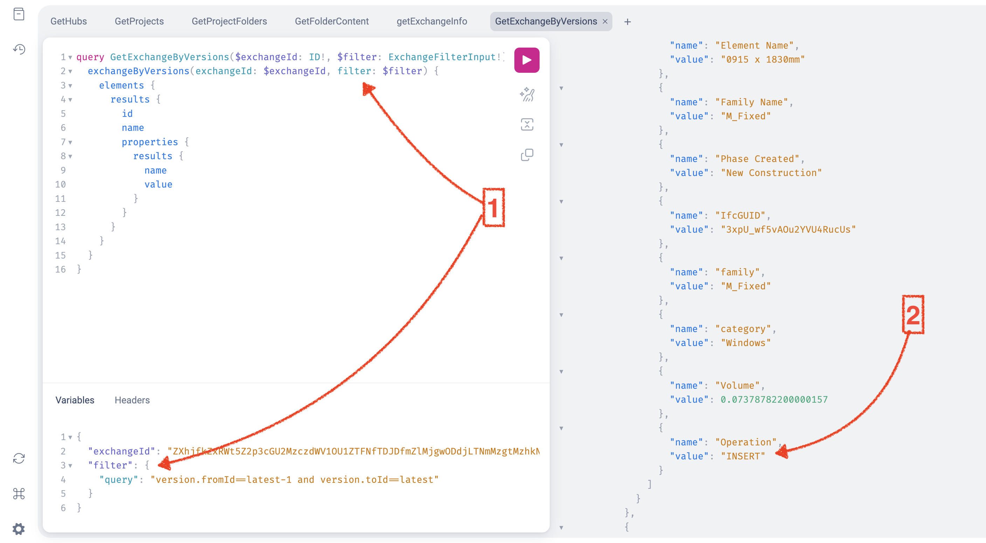Close the GetExchangeByVersions tab
Viewport: 986px width, 543px height.
tap(605, 21)
